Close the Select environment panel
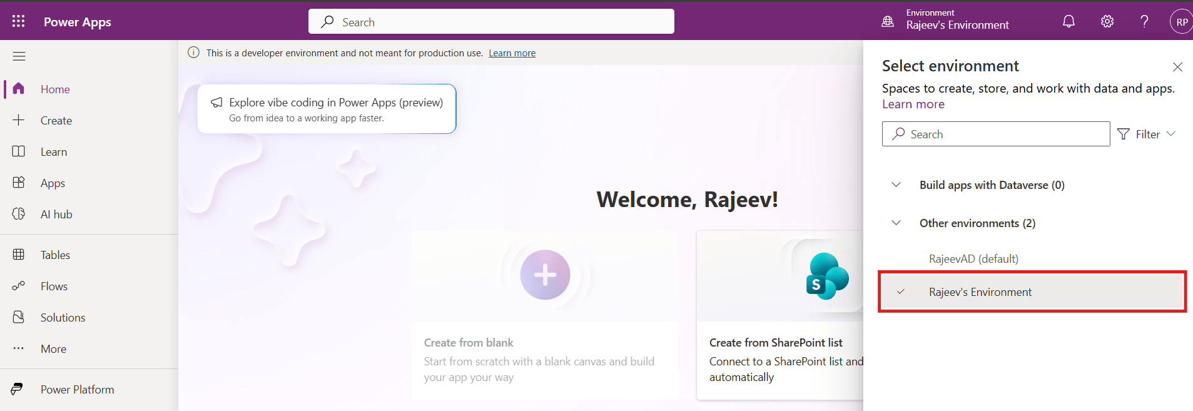Image resolution: width=1193 pixels, height=411 pixels. (1177, 67)
